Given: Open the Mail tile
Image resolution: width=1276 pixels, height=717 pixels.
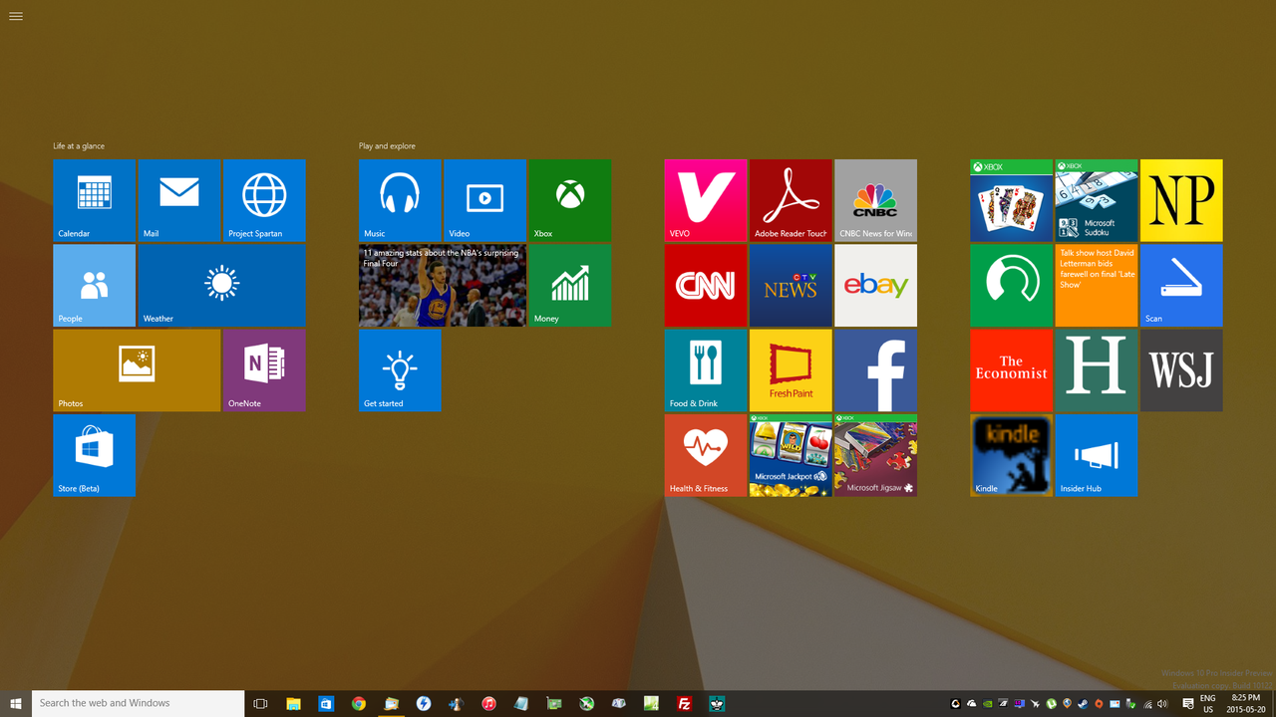Looking at the screenshot, I should click(x=179, y=200).
